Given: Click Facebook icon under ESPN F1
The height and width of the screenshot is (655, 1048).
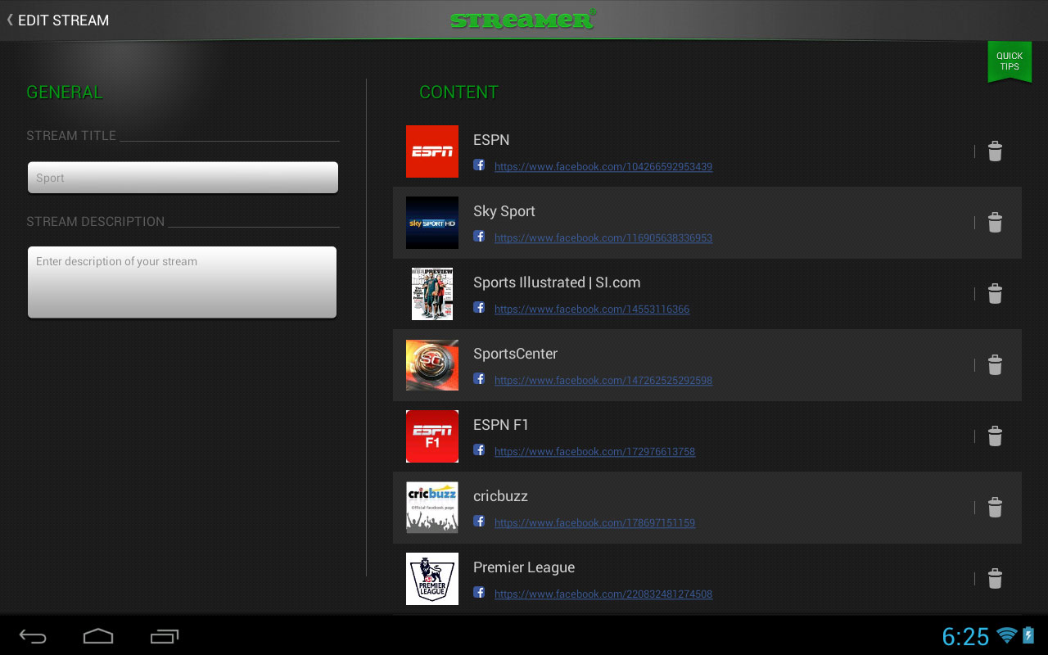Looking at the screenshot, I should pyautogui.click(x=479, y=449).
